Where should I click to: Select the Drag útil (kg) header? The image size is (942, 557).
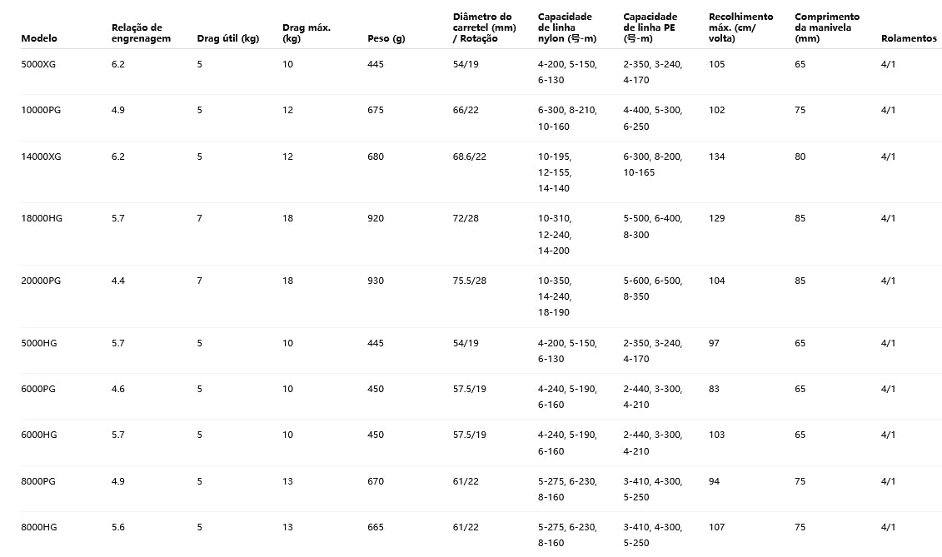(x=227, y=39)
